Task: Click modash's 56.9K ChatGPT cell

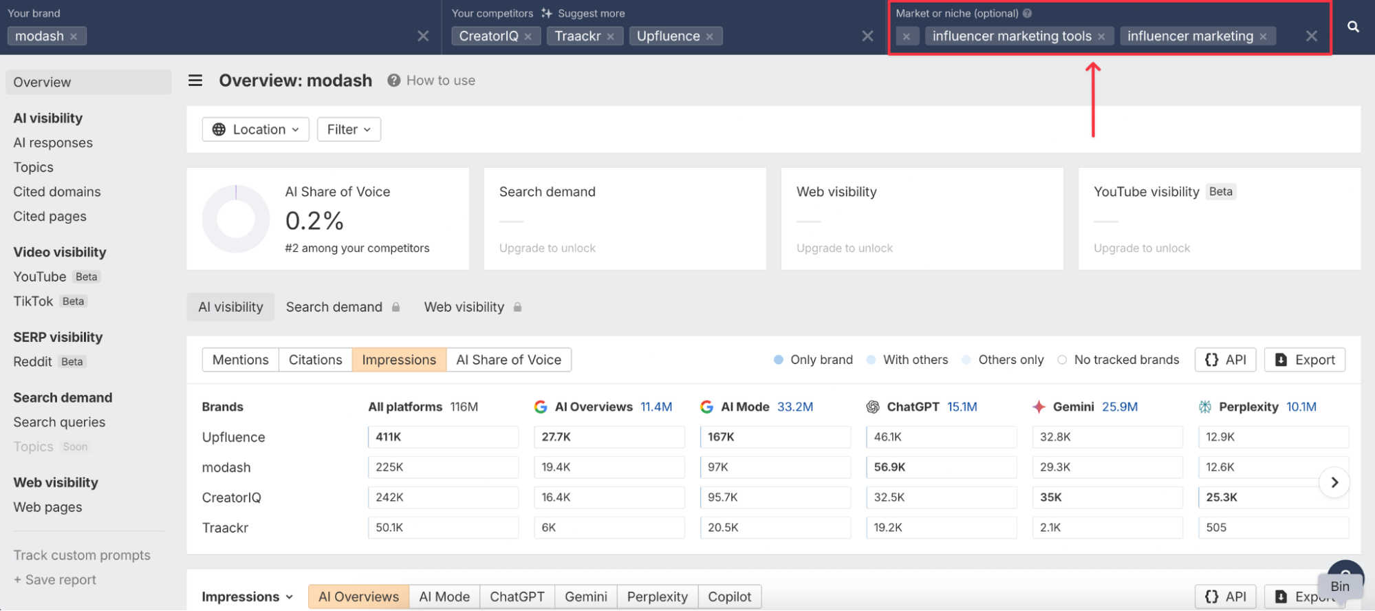Action: point(941,467)
